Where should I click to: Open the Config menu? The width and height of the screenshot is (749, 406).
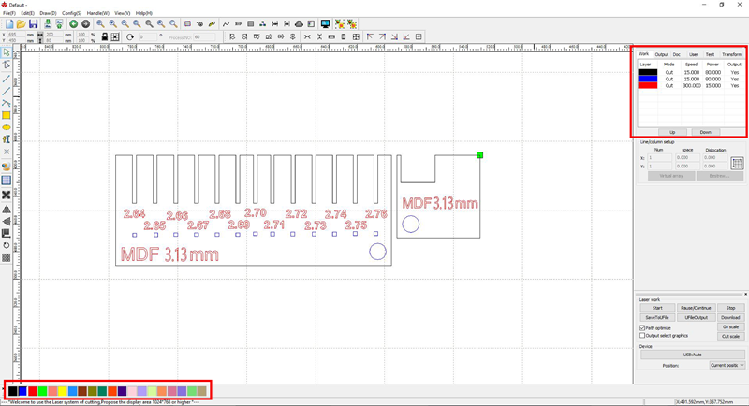click(x=72, y=13)
